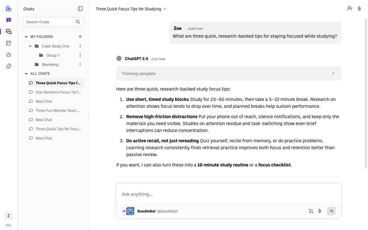Viewport: 368px width, 230px height.
Task: Open Three Quick Tips for Focus chat
Action: click(x=56, y=129)
